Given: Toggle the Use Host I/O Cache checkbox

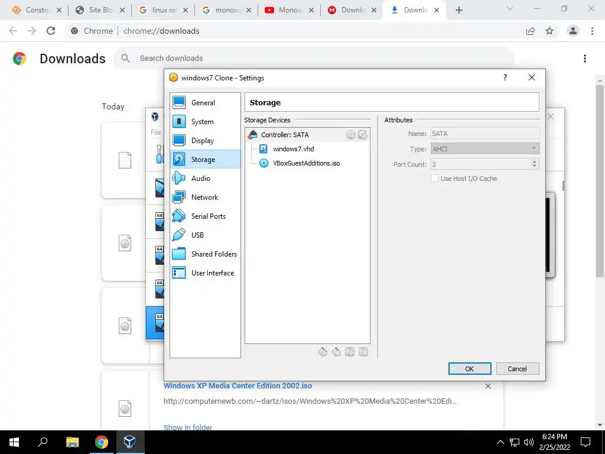Looking at the screenshot, I should tap(434, 179).
